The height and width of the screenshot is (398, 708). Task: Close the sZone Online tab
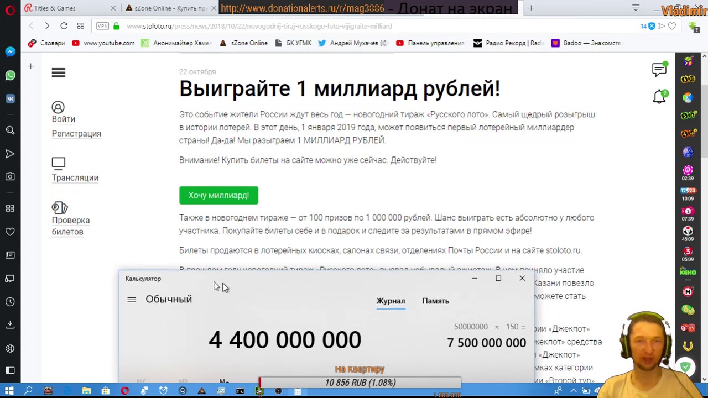coord(214,8)
